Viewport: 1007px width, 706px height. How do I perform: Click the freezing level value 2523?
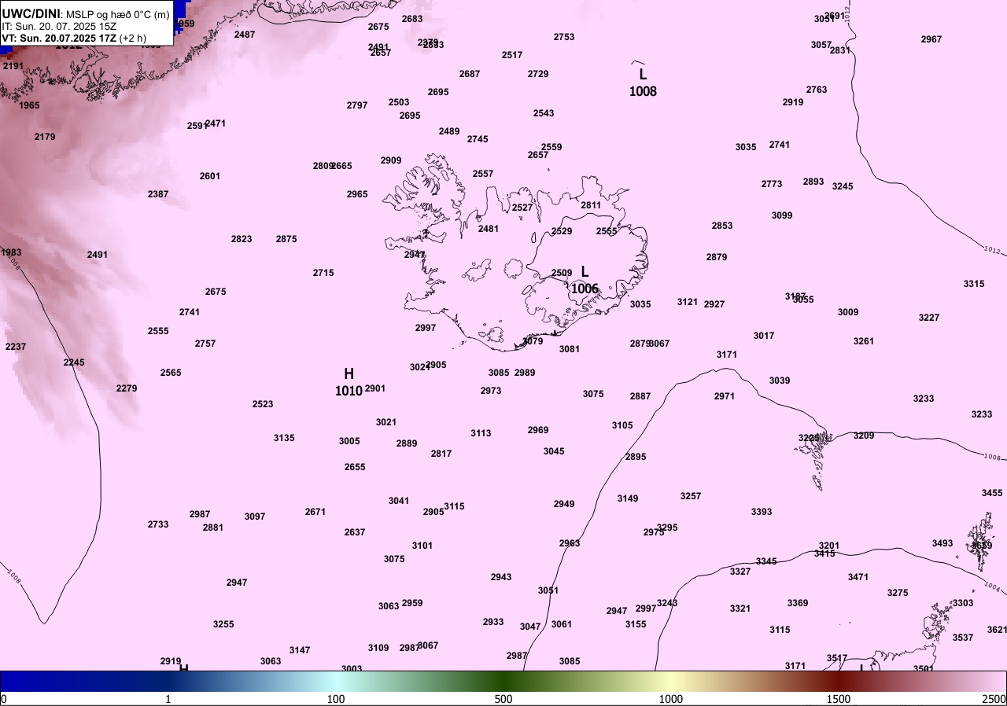[263, 404]
